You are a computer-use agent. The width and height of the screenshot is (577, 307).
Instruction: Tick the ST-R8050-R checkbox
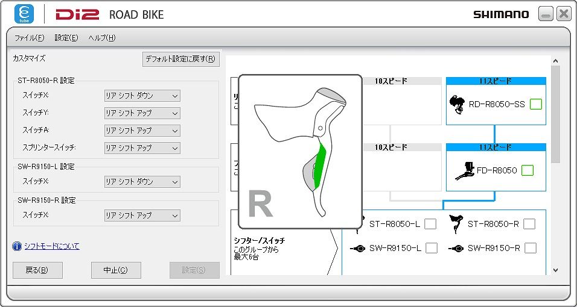(529, 224)
